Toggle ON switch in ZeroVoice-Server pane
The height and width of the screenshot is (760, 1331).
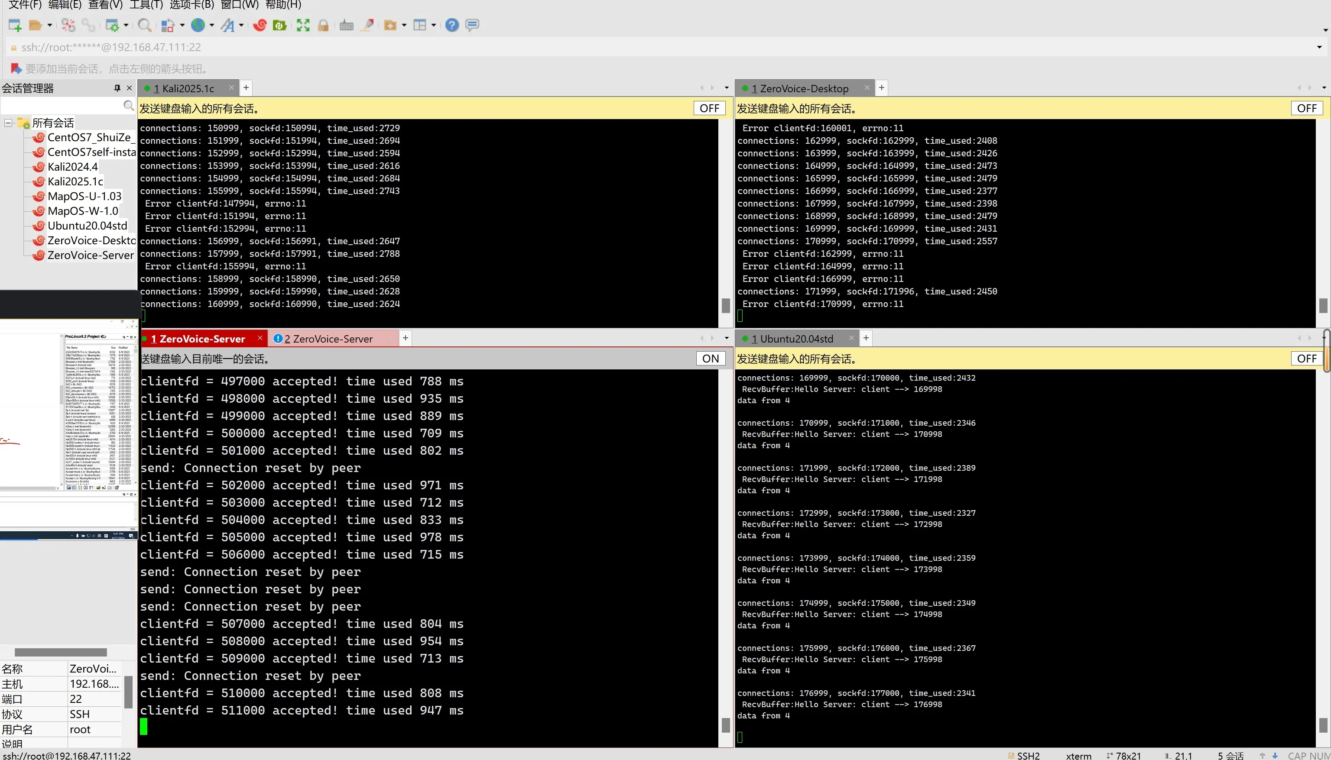pyautogui.click(x=710, y=359)
